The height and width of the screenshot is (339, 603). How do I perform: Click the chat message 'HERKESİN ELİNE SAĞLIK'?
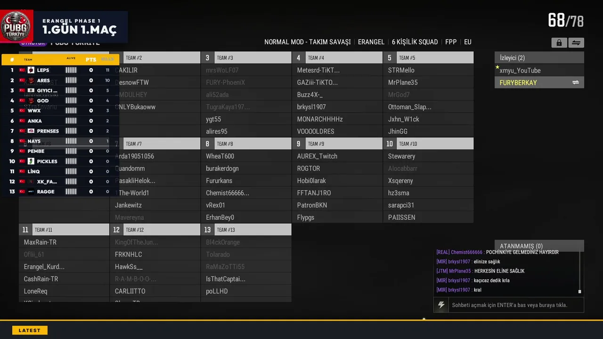point(499,271)
